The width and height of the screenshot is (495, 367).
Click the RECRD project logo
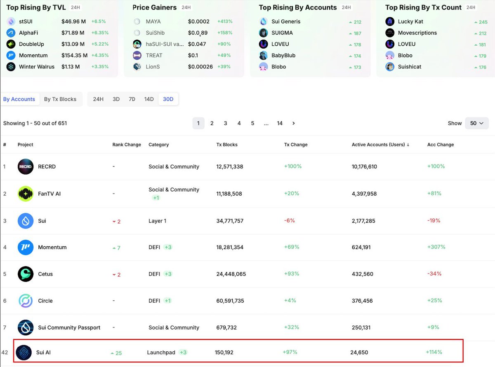(26, 167)
